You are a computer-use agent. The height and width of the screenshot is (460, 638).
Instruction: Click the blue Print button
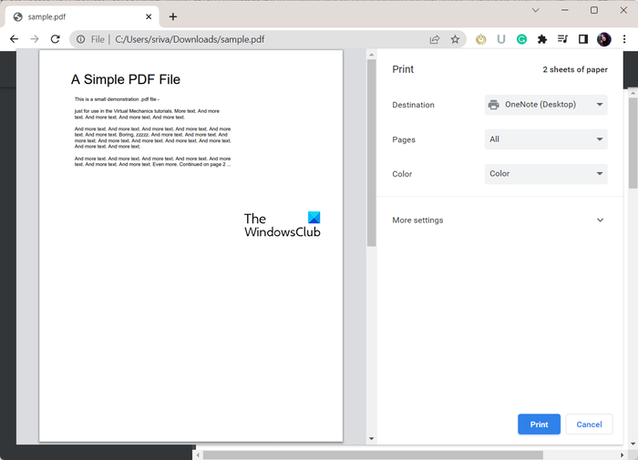pyautogui.click(x=539, y=424)
